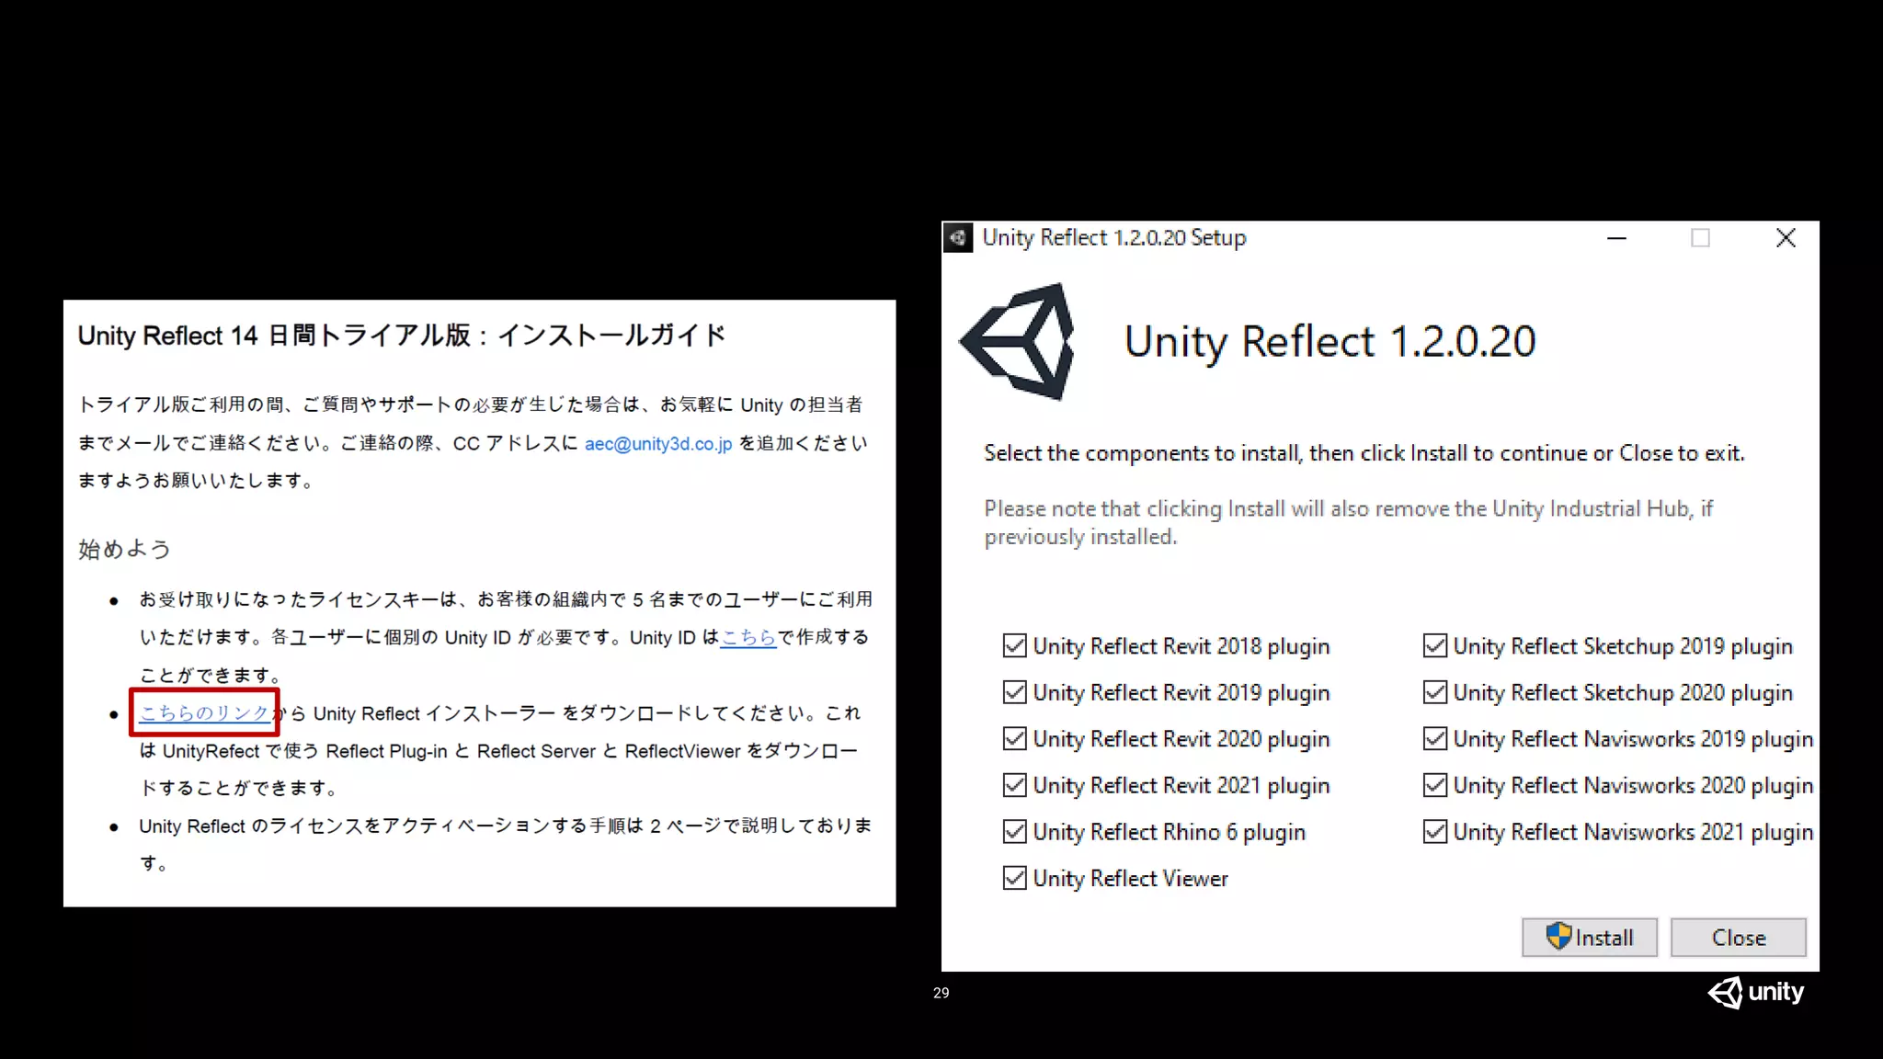Toggle Unity Reflect Sketchup 2019 plugin

click(1434, 646)
